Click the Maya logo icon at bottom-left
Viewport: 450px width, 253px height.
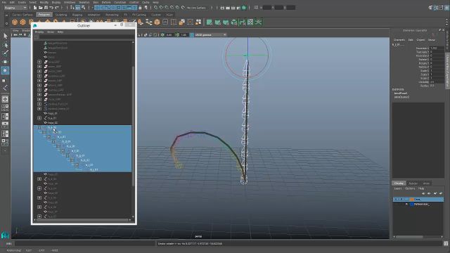(5, 235)
